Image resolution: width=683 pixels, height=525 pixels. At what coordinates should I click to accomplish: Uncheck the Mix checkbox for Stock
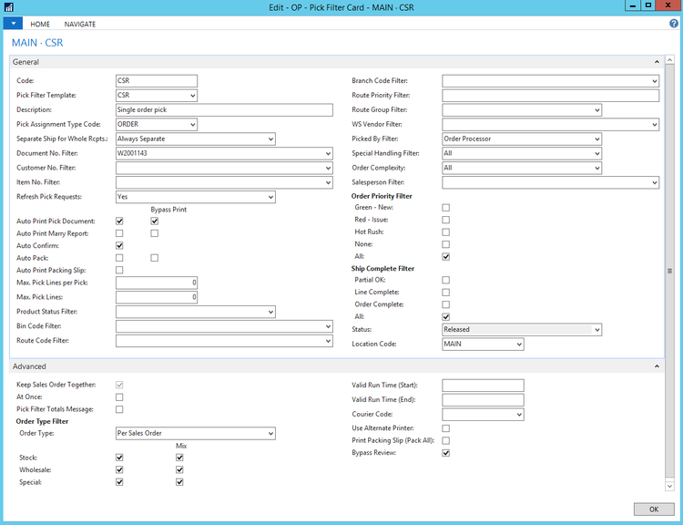pos(179,458)
